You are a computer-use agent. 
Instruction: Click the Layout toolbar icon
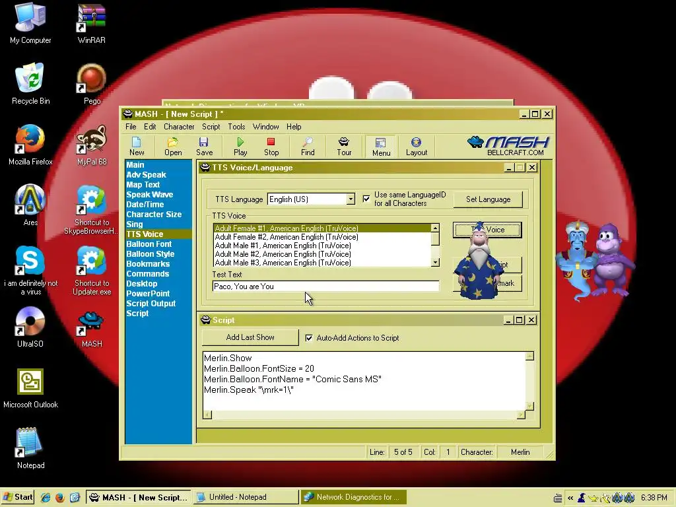click(x=417, y=146)
